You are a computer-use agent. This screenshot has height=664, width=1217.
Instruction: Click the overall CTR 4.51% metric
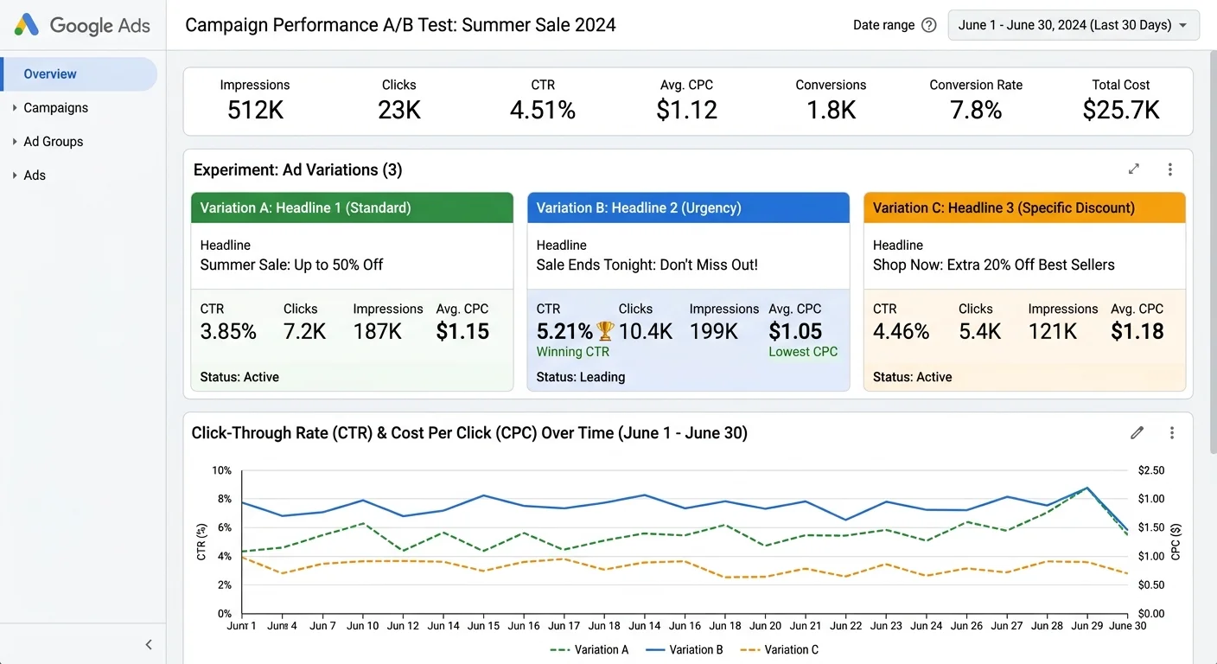click(543, 100)
